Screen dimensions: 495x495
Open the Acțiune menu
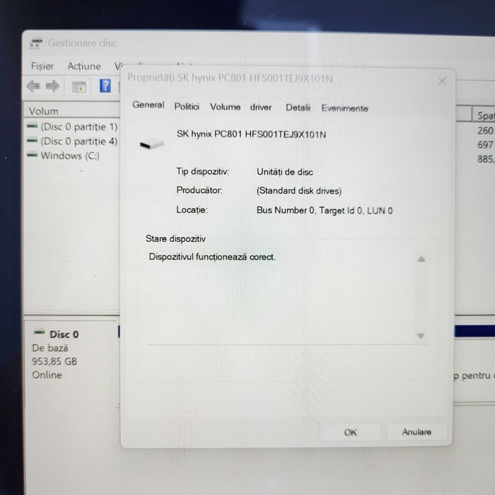click(84, 66)
